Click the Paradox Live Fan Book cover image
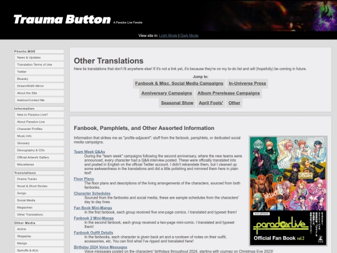Image resolution: width=337 pixels, height=253 pixels. (288, 191)
